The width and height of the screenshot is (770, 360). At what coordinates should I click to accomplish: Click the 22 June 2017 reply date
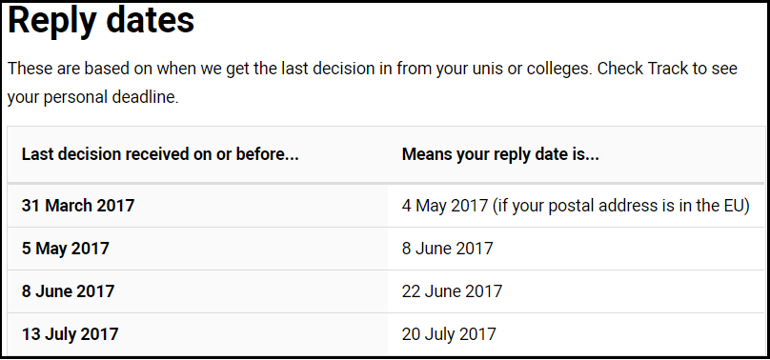coord(453,291)
